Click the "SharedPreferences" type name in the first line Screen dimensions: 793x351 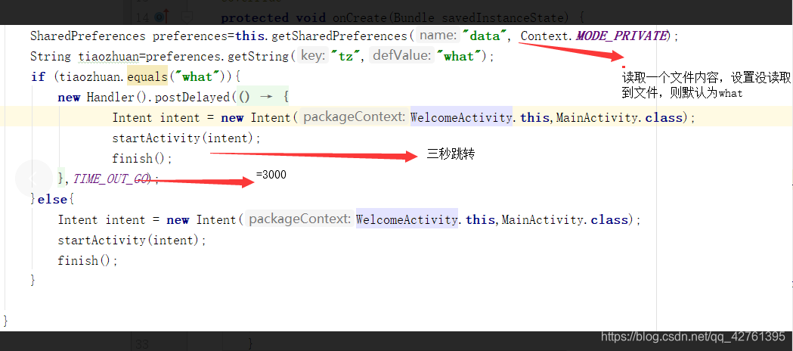tap(88, 36)
